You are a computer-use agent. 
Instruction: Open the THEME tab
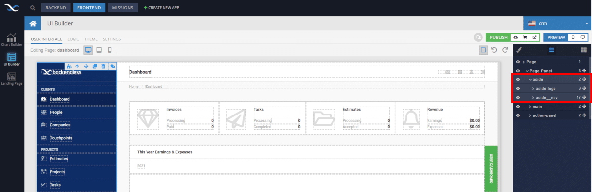click(x=91, y=39)
